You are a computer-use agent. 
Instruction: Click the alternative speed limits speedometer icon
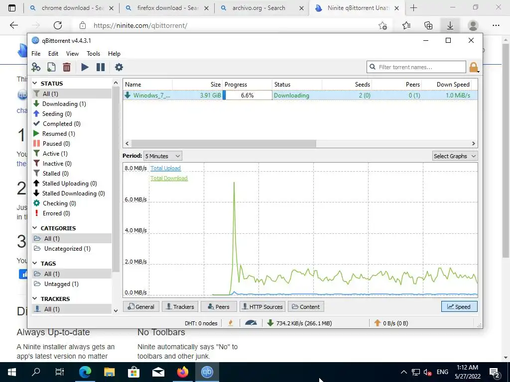point(251,323)
